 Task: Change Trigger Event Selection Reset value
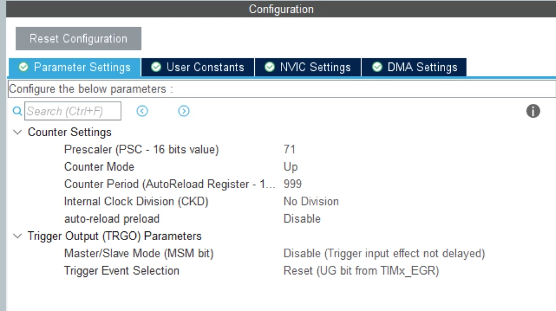tap(361, 271)
